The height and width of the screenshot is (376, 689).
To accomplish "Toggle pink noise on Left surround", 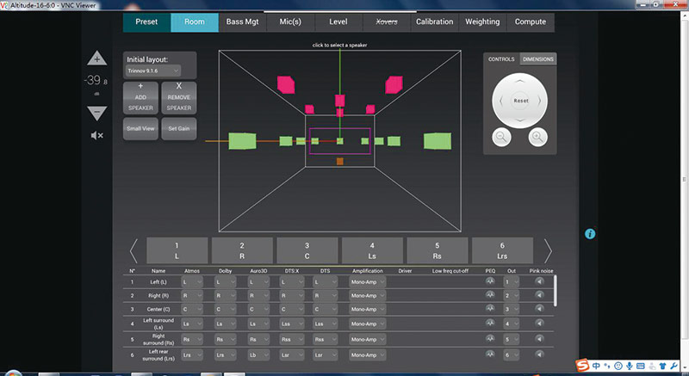I will click(540, 324).
